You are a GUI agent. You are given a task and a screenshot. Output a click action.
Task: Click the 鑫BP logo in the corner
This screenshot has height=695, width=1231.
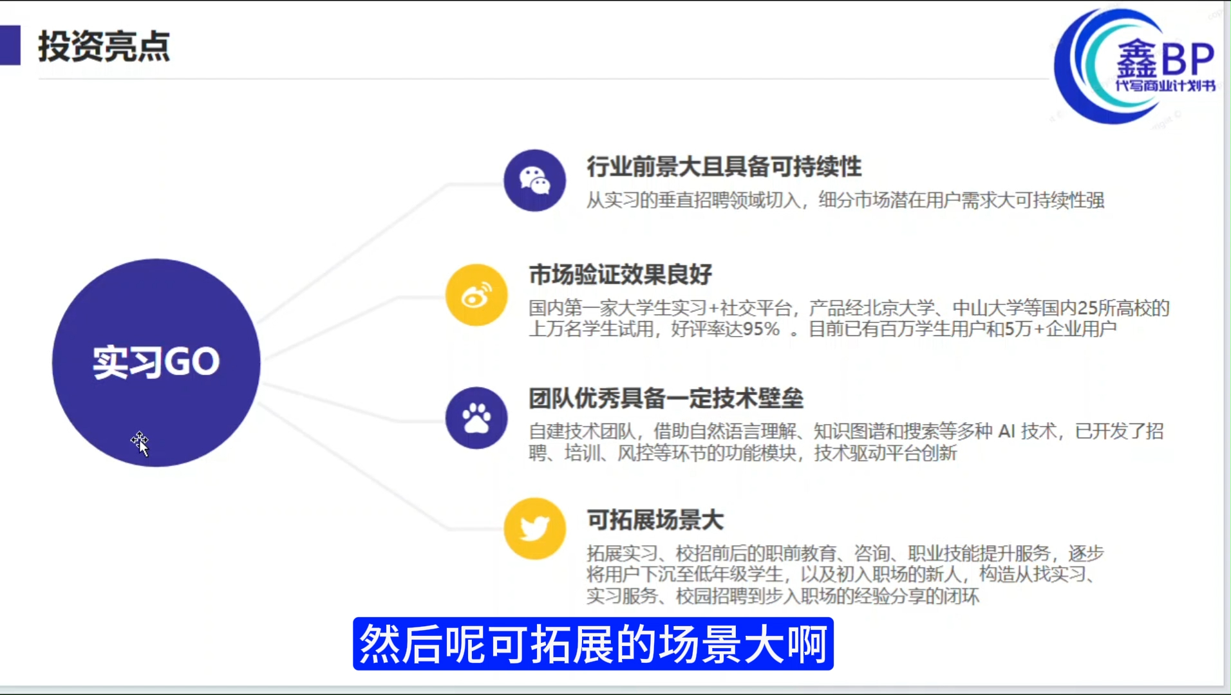(1135, 66)
